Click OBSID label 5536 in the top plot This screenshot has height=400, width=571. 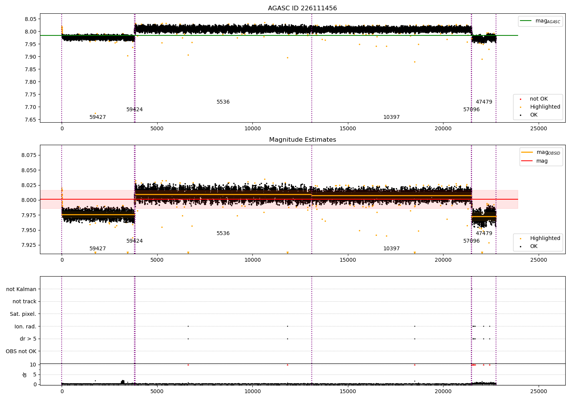[223, 102]
